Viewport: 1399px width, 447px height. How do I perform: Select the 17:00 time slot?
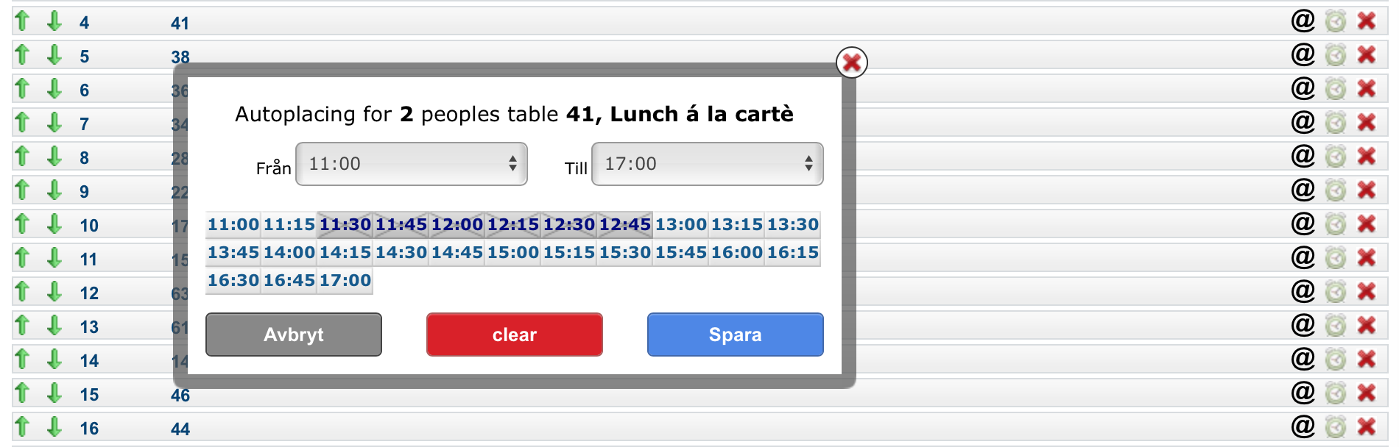[x=345, y=280]
